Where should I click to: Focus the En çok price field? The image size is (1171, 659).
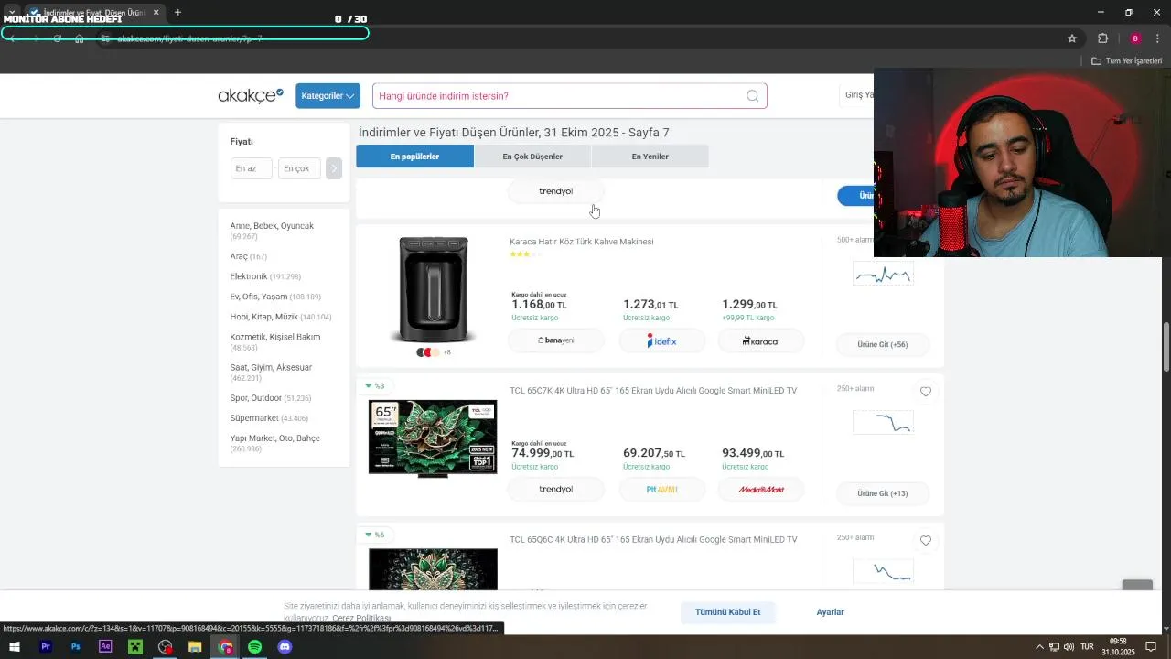pyautogui.click(x=300, y=168)
